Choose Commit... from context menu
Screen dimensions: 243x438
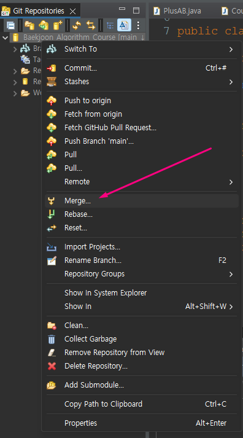coord(142,68)
